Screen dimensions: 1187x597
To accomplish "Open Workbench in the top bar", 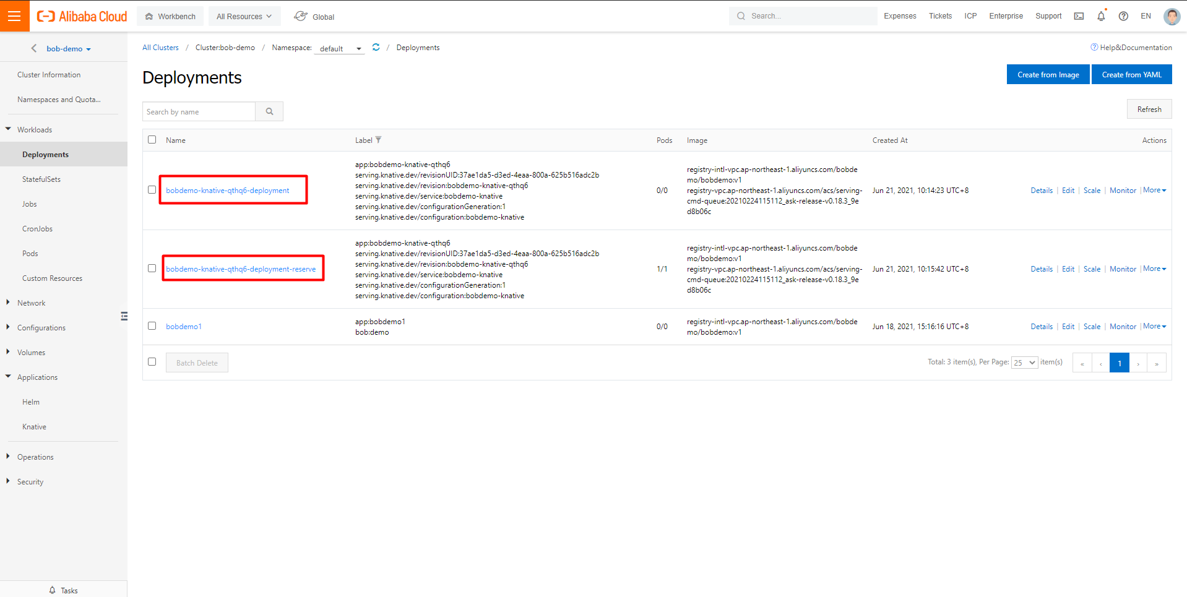I will coord(170,17).
